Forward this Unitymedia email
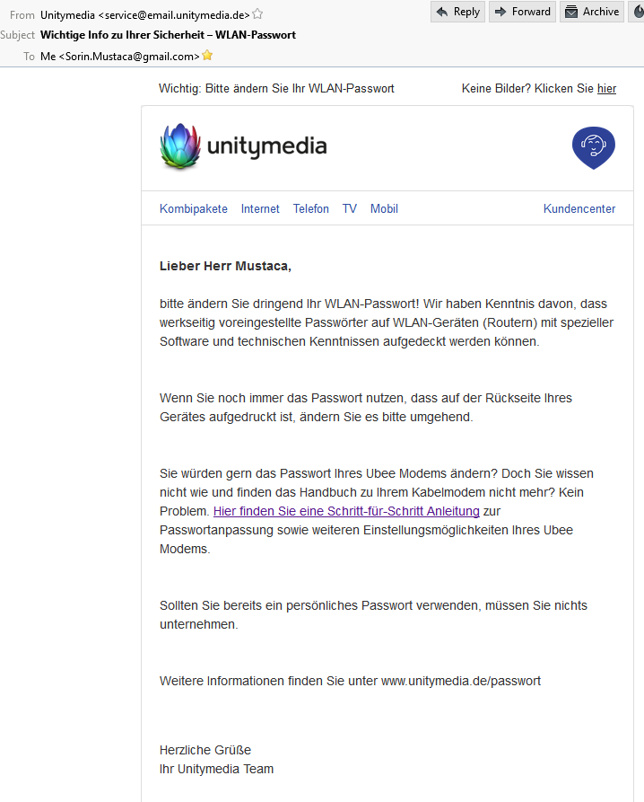The image size is (644, 802). (x=522, y=12)
